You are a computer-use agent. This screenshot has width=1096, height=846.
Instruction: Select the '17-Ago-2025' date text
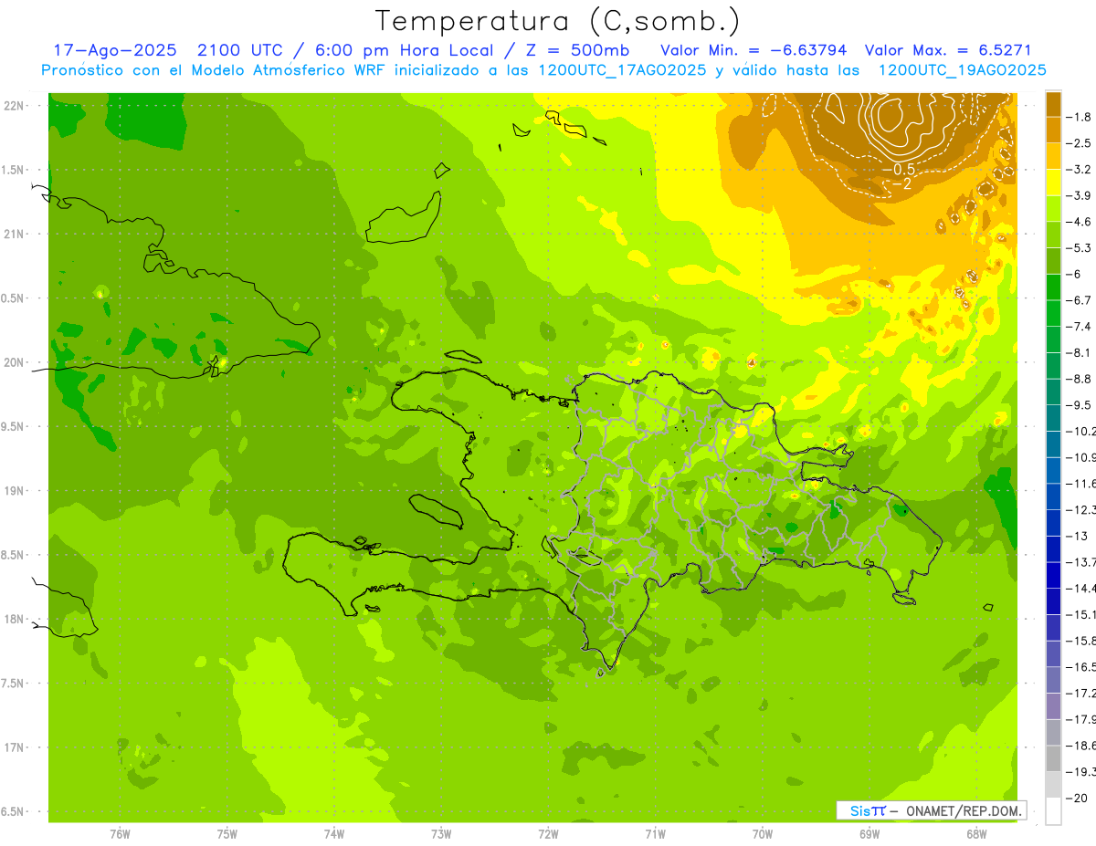coord(113,50)
